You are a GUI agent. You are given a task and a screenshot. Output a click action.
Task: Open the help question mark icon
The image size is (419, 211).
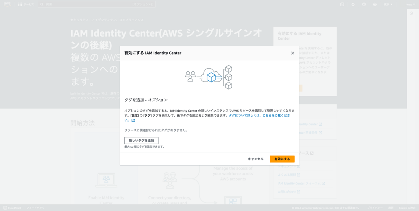[x=364, y=4]
